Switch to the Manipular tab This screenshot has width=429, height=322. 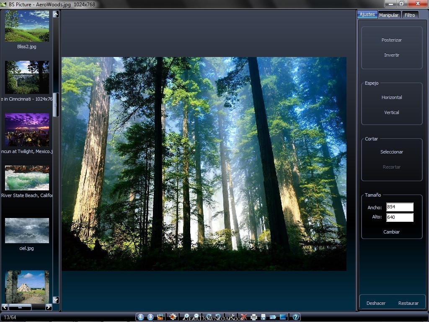389,15
